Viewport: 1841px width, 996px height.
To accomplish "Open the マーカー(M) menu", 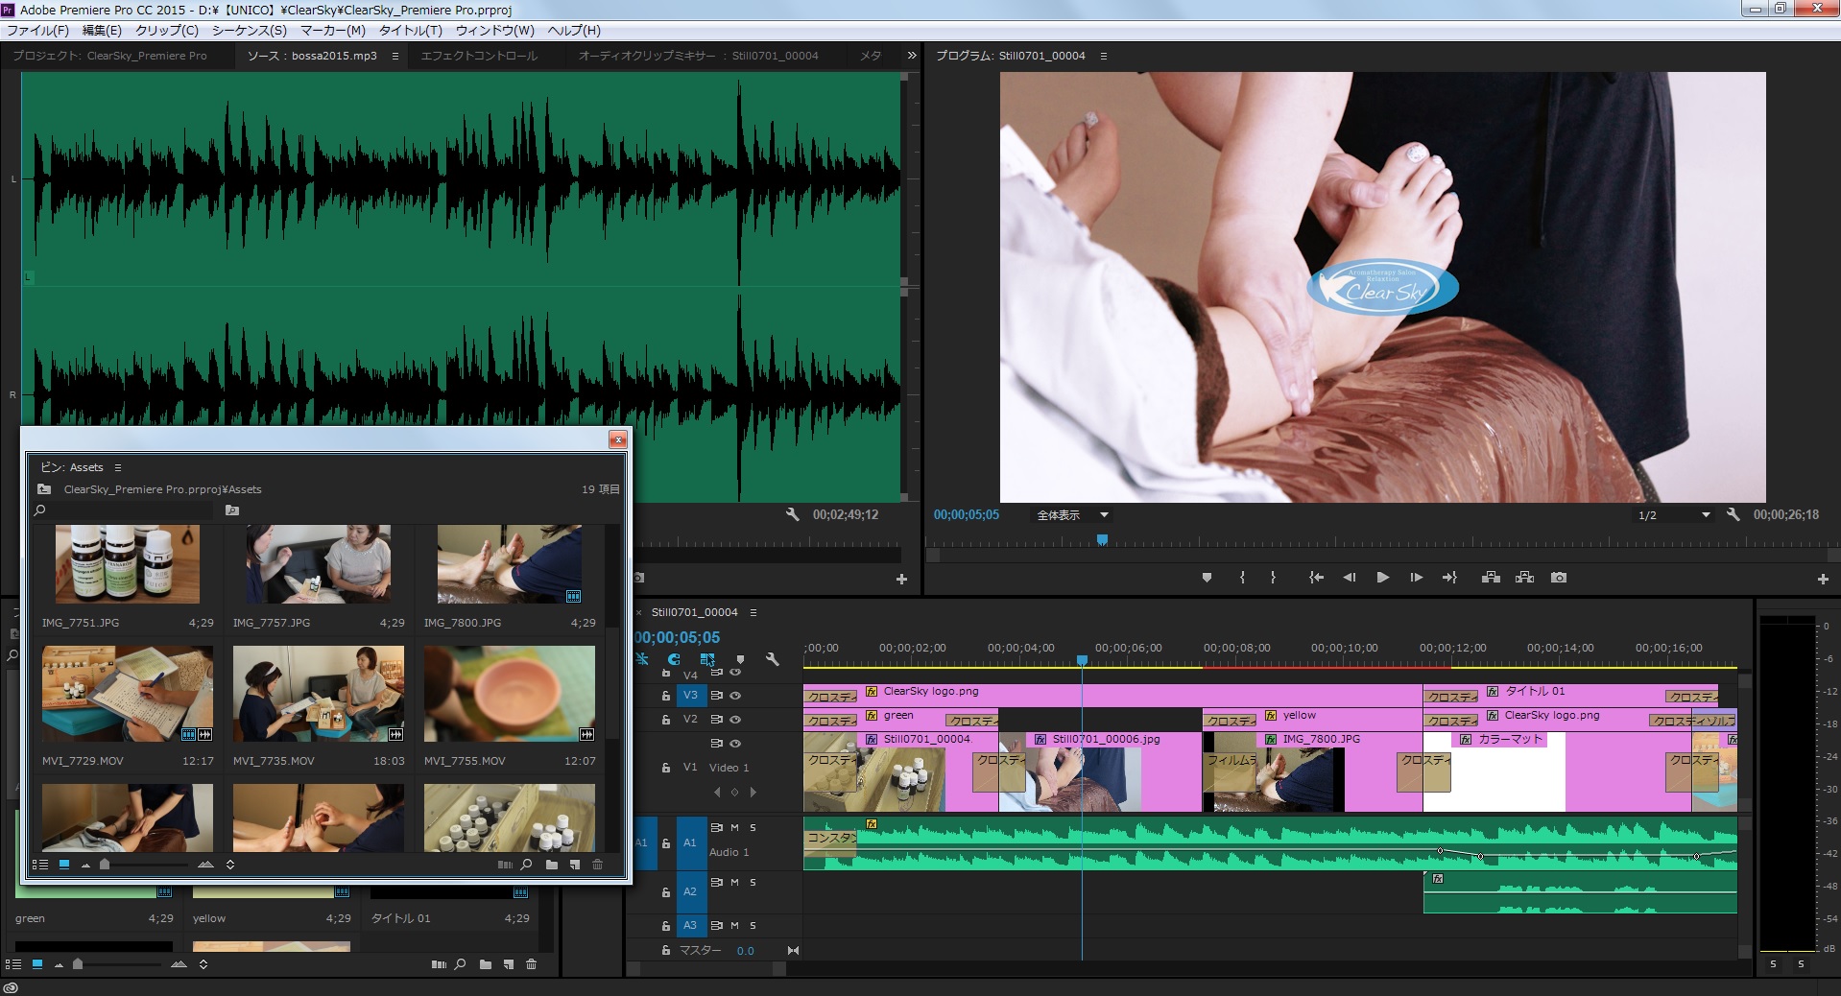I will (333, 30).
